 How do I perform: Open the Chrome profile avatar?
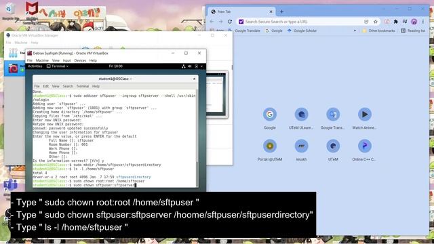coord(414,22)
